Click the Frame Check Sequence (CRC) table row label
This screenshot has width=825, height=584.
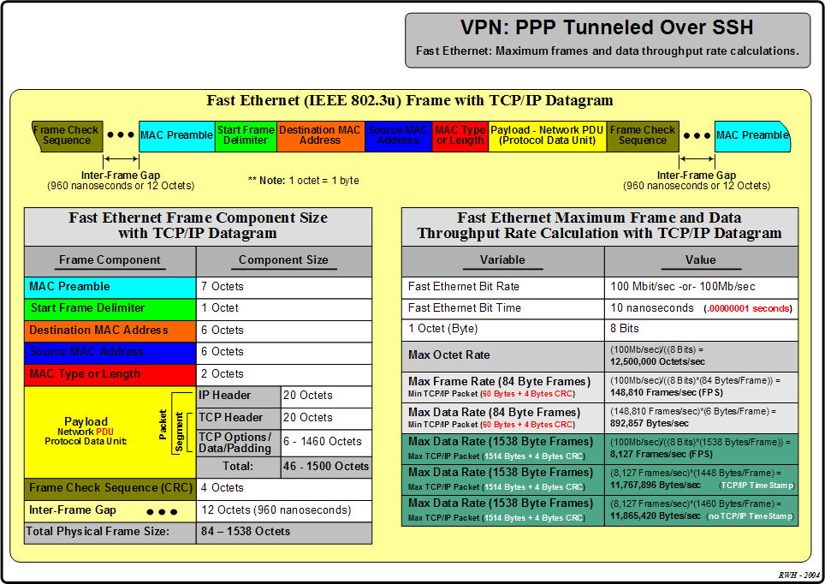coord(110,488)
